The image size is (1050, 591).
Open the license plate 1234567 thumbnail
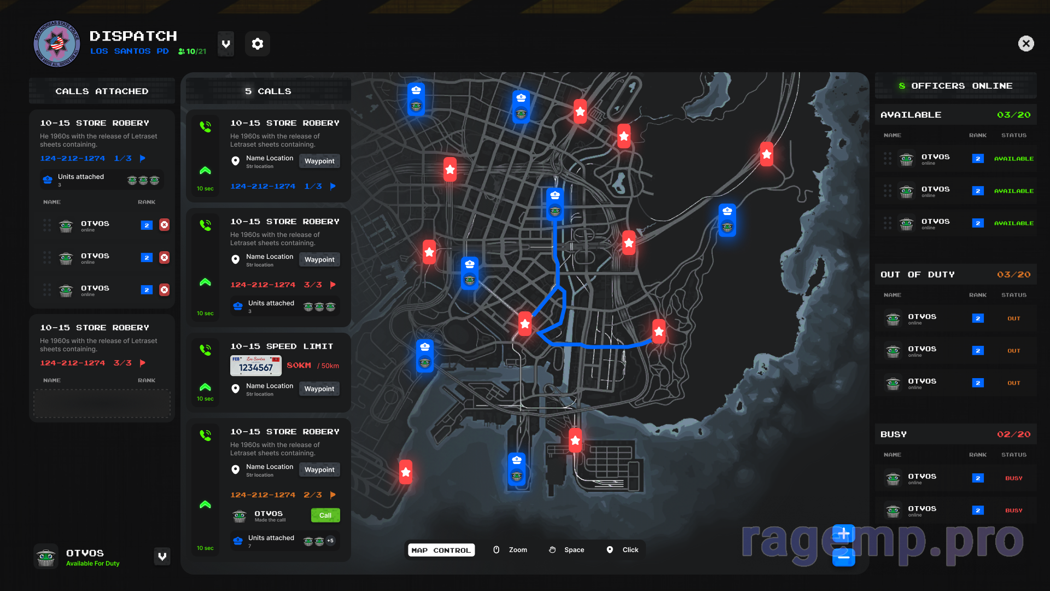[x=256, y=366]
